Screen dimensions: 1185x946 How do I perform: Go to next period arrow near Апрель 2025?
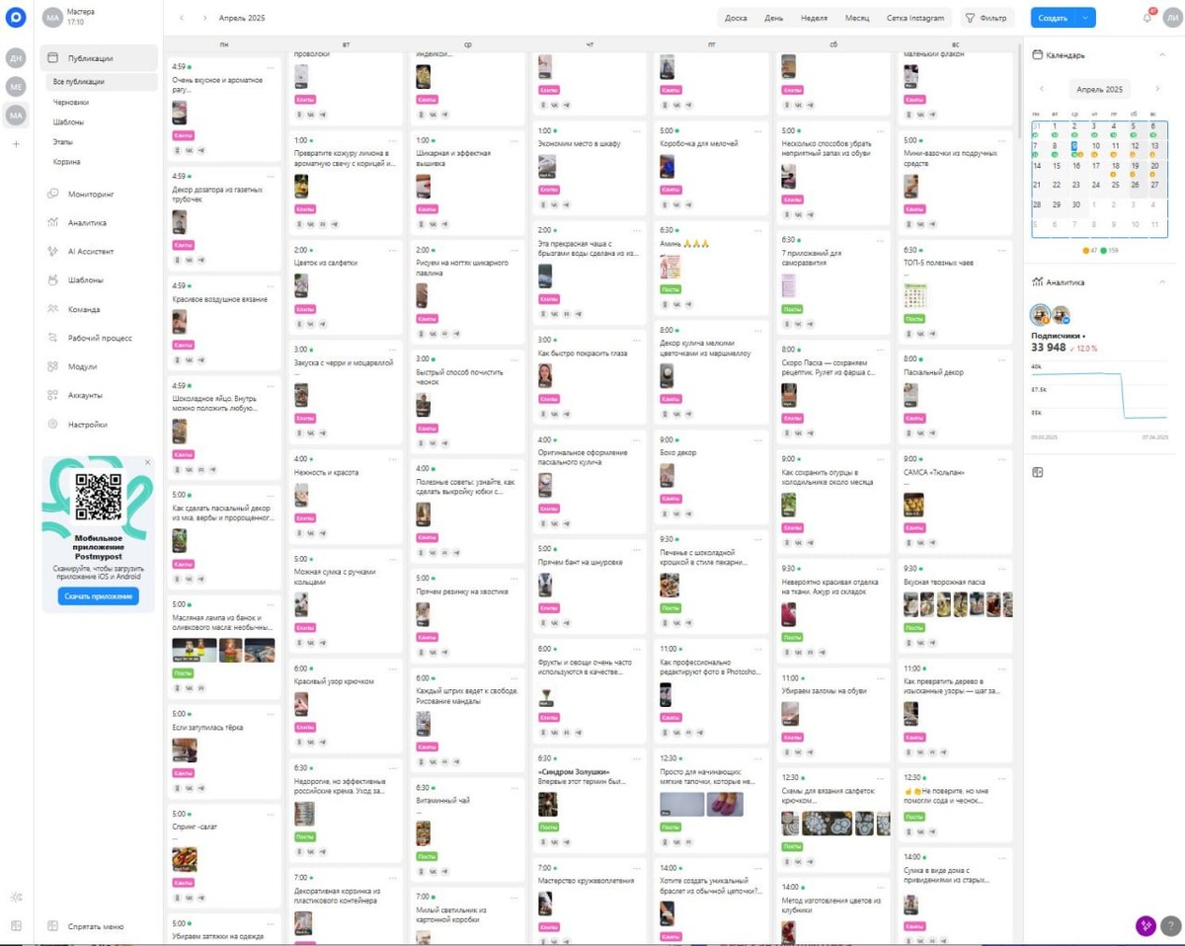[x=204, y=18]
